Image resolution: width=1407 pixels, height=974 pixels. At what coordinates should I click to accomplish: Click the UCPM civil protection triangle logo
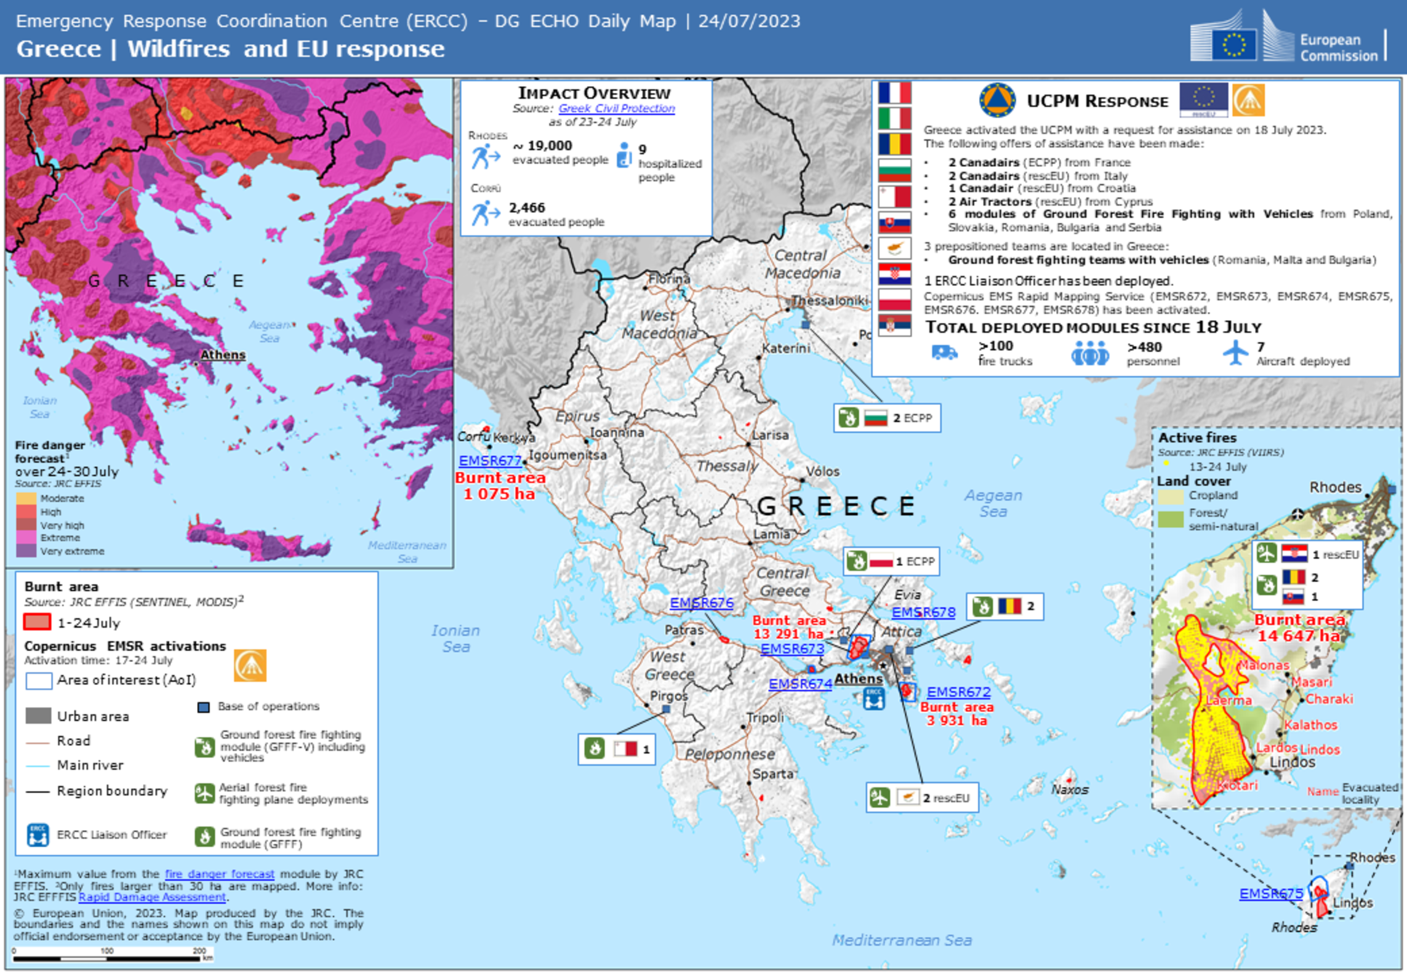[x=996, y=100]
